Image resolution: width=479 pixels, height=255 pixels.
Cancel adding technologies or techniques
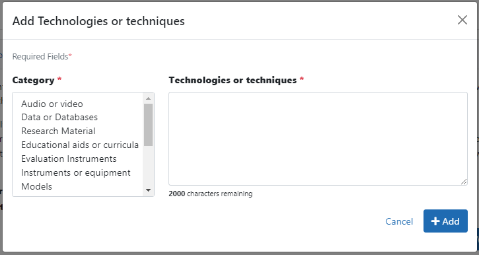(x=399, y=221)
